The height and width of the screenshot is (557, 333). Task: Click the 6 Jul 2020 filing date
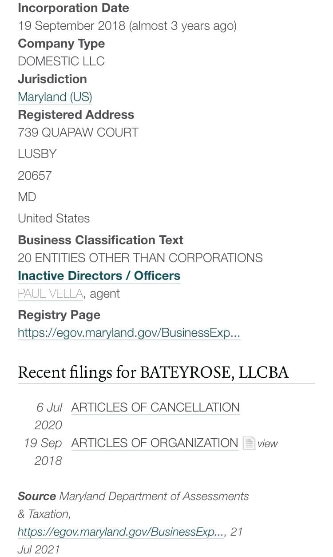pos(49,416)
